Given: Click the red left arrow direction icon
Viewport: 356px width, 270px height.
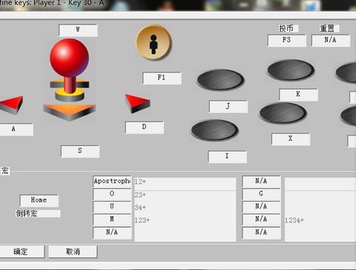Looking at the screenshot, I should [11, 105].
